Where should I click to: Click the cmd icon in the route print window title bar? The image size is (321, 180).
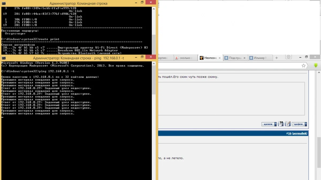coord(4,3)
